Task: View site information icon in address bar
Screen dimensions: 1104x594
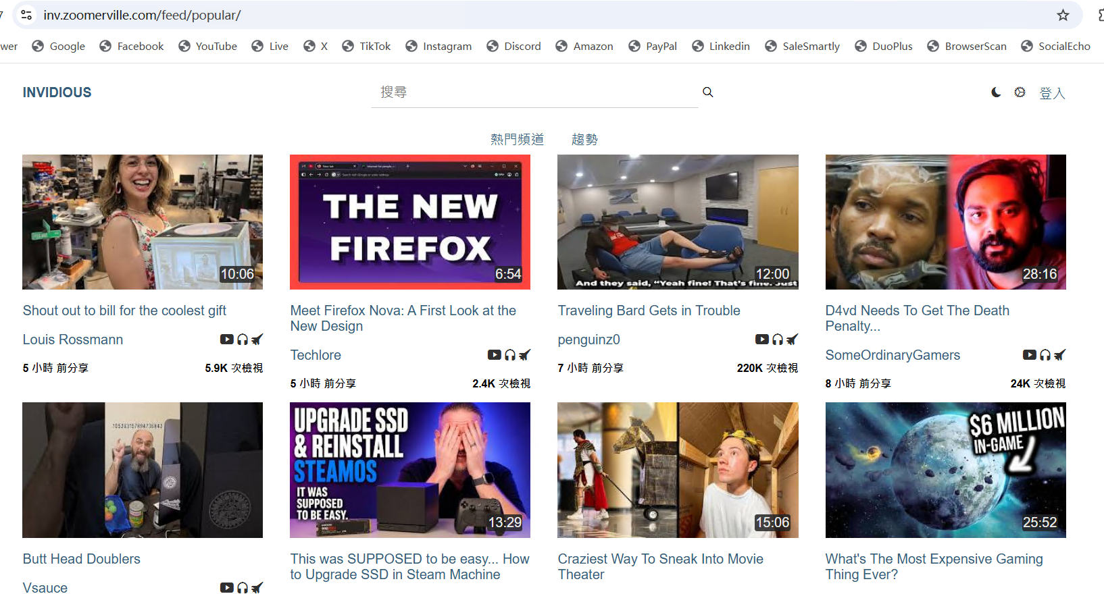Action: coord(26,15)
